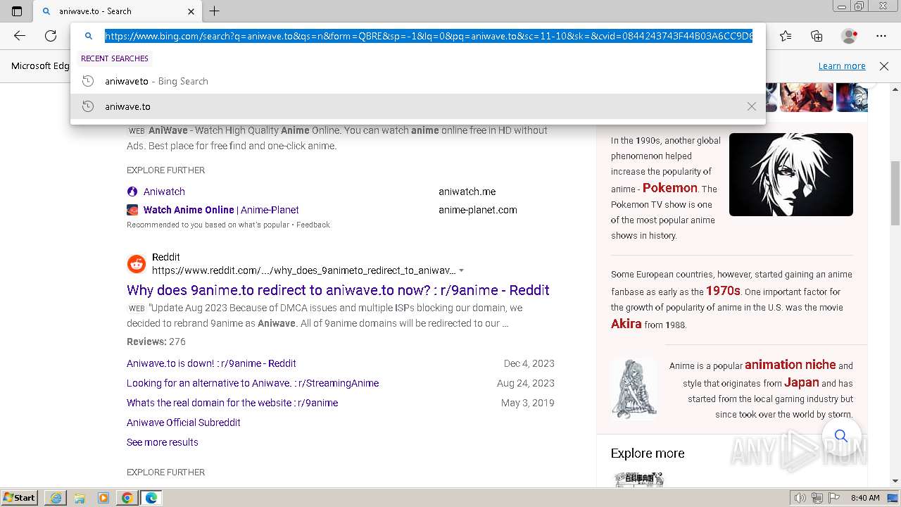
Task: Open Watch Anime Online Anime-Planet link
Action: pyautogui.click(x=221, y=210)
